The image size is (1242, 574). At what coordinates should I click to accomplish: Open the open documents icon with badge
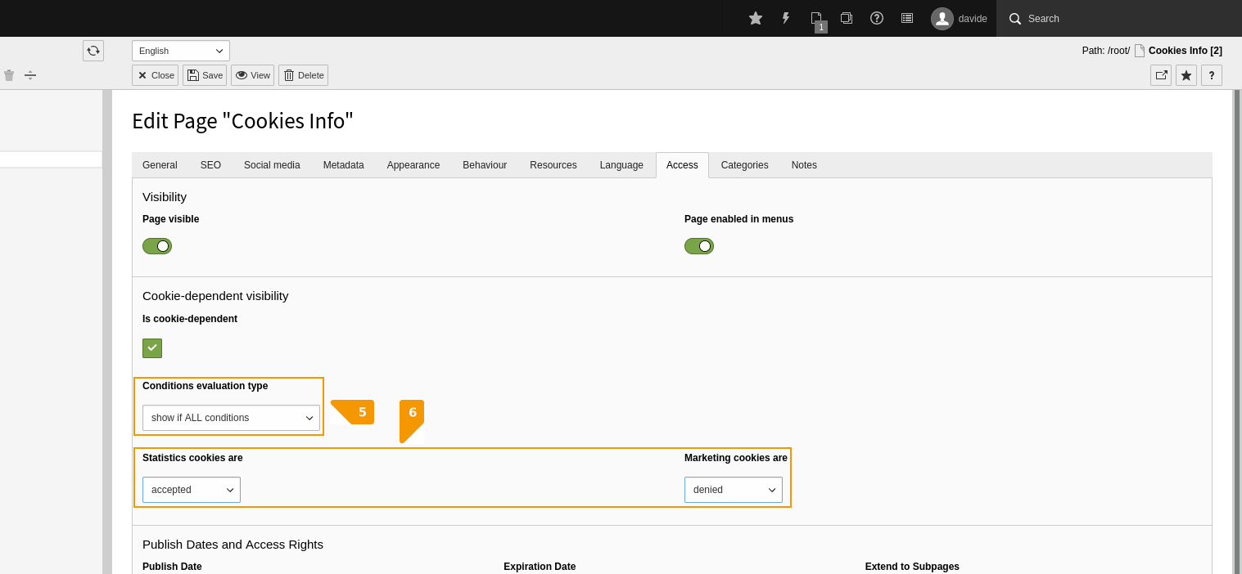coord(817,20)
